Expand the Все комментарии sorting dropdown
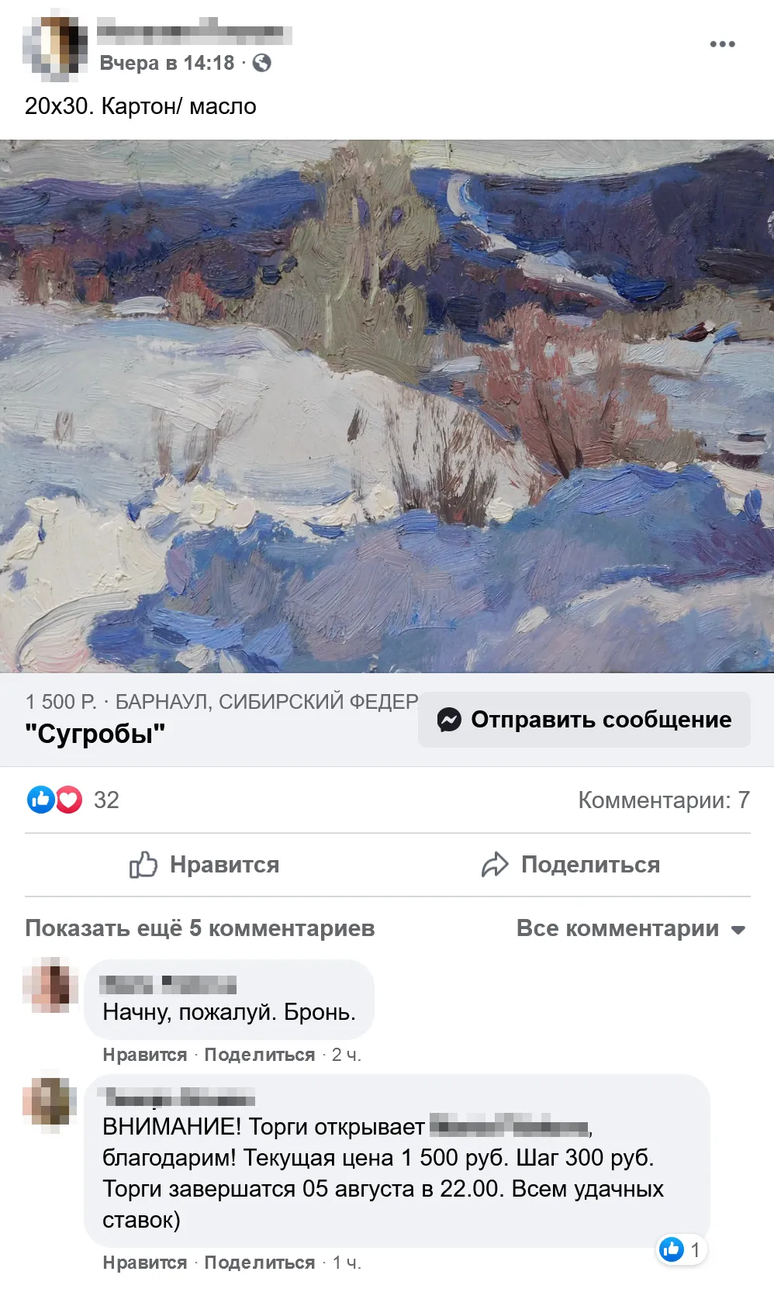Screen dimensions: 774x1306 pyautogui.click(x=631, y=928)
